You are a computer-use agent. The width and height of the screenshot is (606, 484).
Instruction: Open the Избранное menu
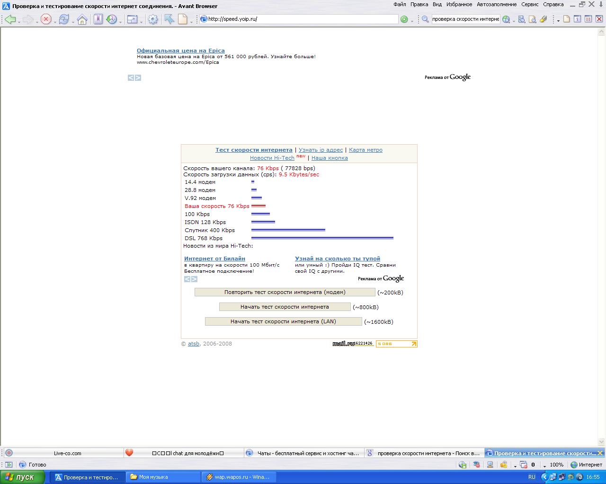459,4
